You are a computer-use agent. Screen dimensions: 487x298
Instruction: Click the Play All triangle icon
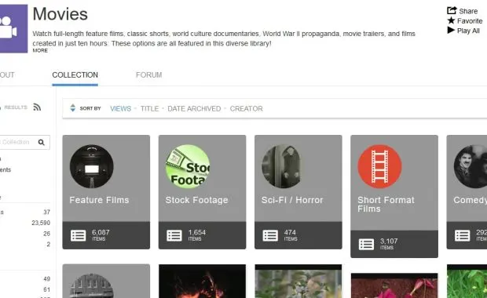coord(451,30)
